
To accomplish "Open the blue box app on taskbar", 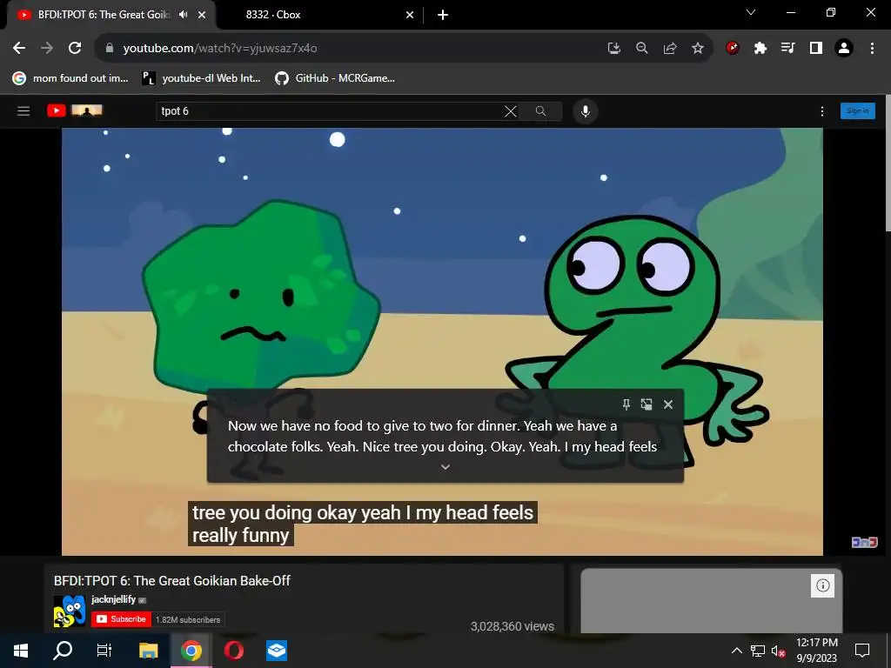I will [x=277, y=651].
